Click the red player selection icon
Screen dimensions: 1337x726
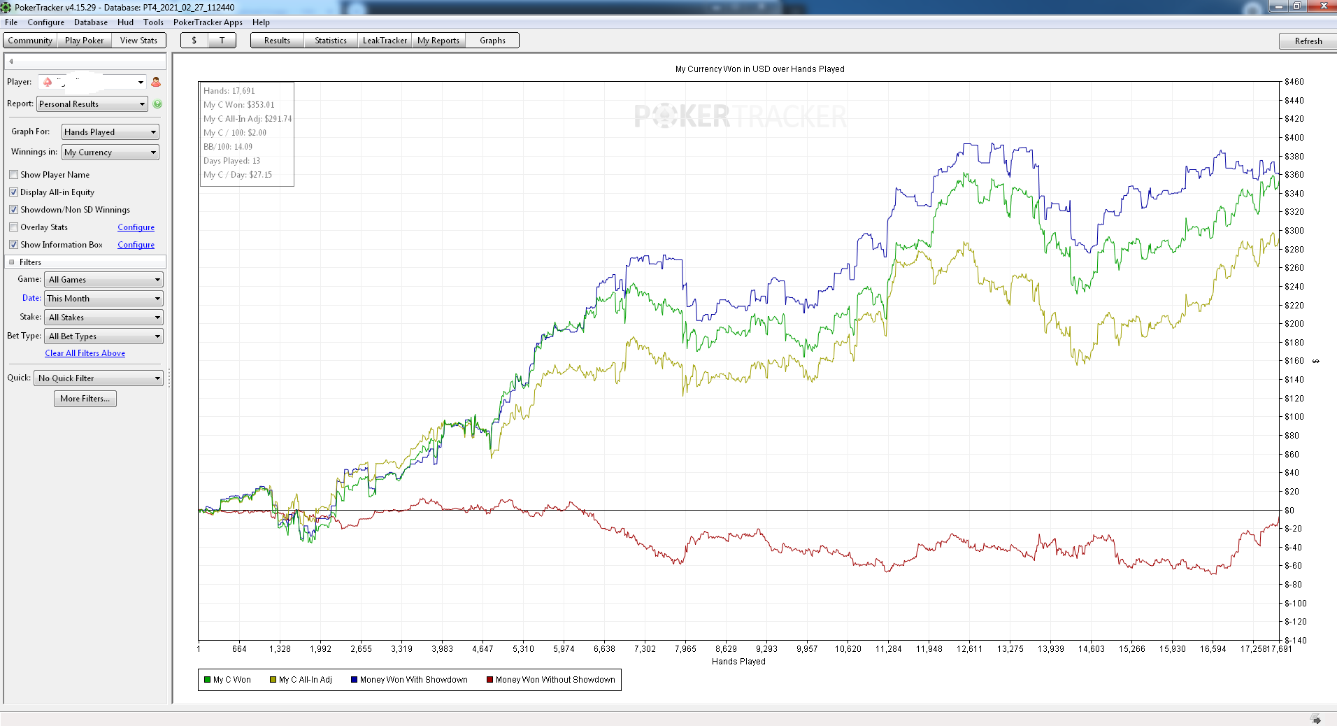(156, 82)
